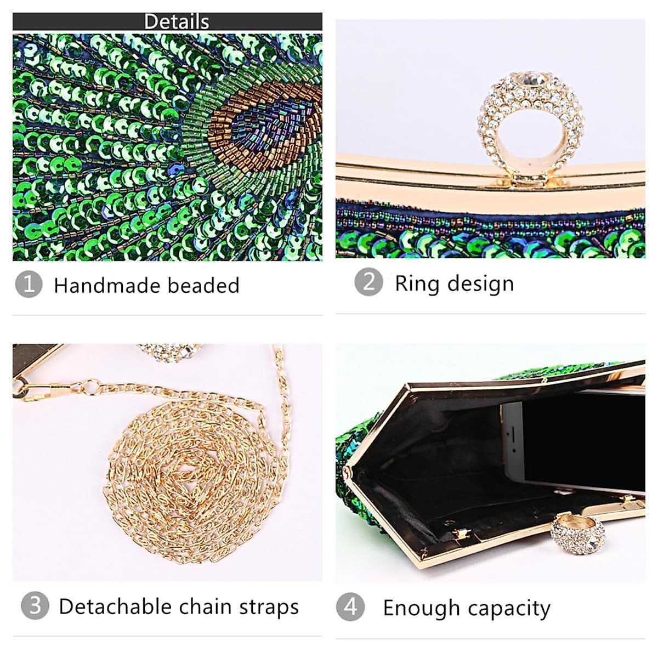658x658 pixels.
Task: Click the number 1 circle badge
Action: coord(29,285)
